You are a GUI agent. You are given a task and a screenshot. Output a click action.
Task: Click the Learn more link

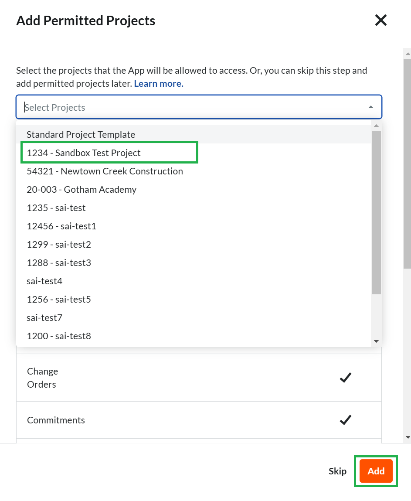pos(159,84)
